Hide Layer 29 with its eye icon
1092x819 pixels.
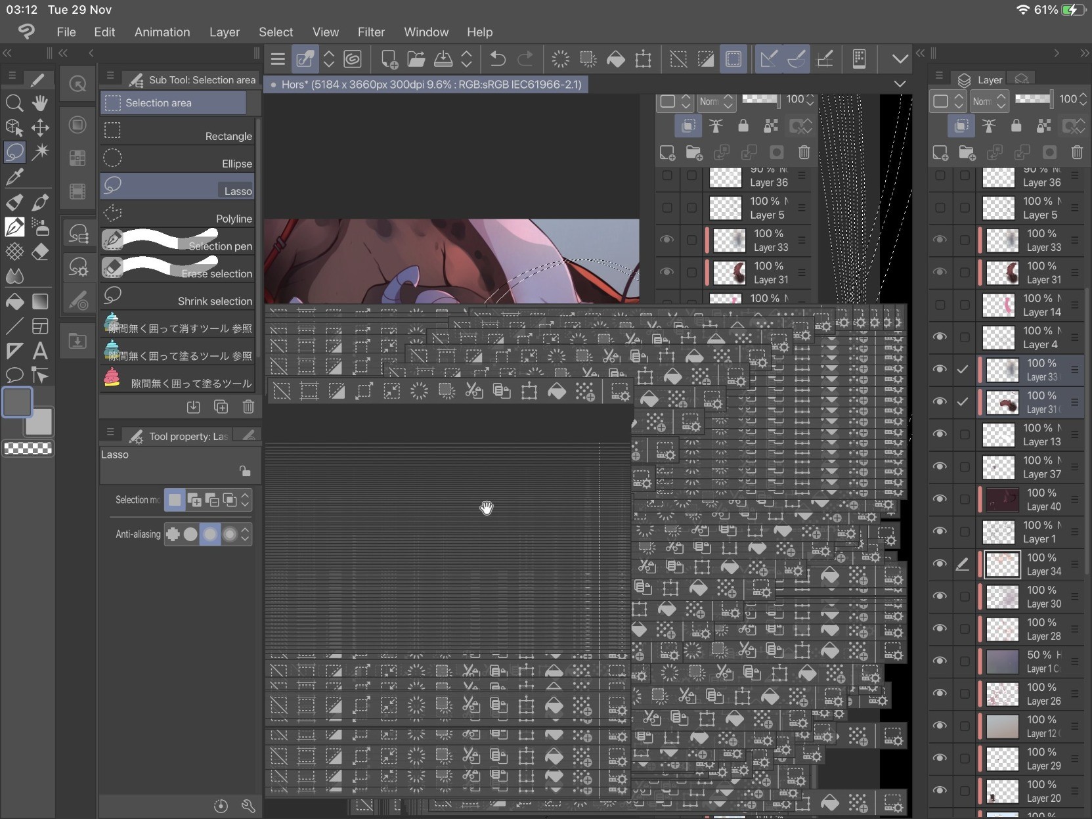940,757
